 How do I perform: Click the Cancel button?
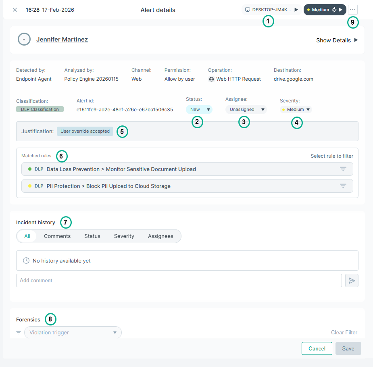click(x=317, y=348)
